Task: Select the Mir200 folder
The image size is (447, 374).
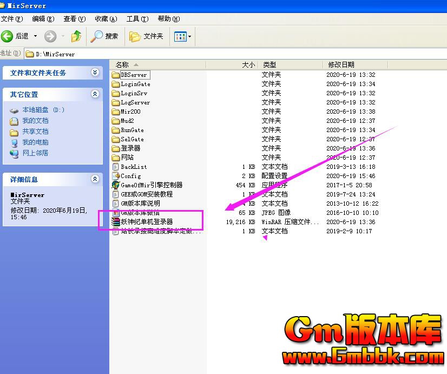Action: click(130, 111)
